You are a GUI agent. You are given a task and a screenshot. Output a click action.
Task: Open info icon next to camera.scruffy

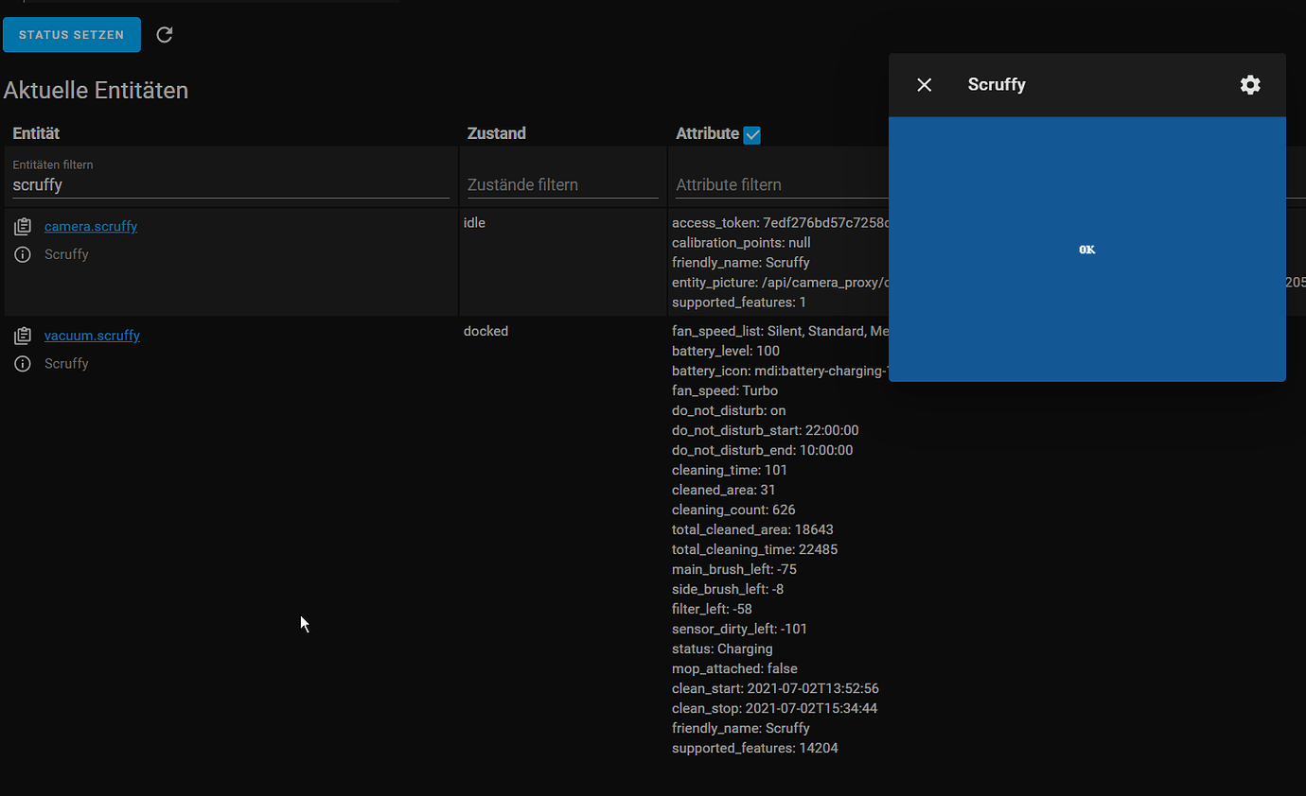coord(22,254)
